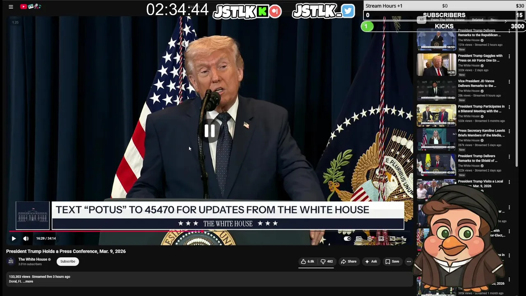Open title President Trump Participates in a Bilateral Meeting
The width and height of the screenshot is (526, 296).
click(481, 109)
